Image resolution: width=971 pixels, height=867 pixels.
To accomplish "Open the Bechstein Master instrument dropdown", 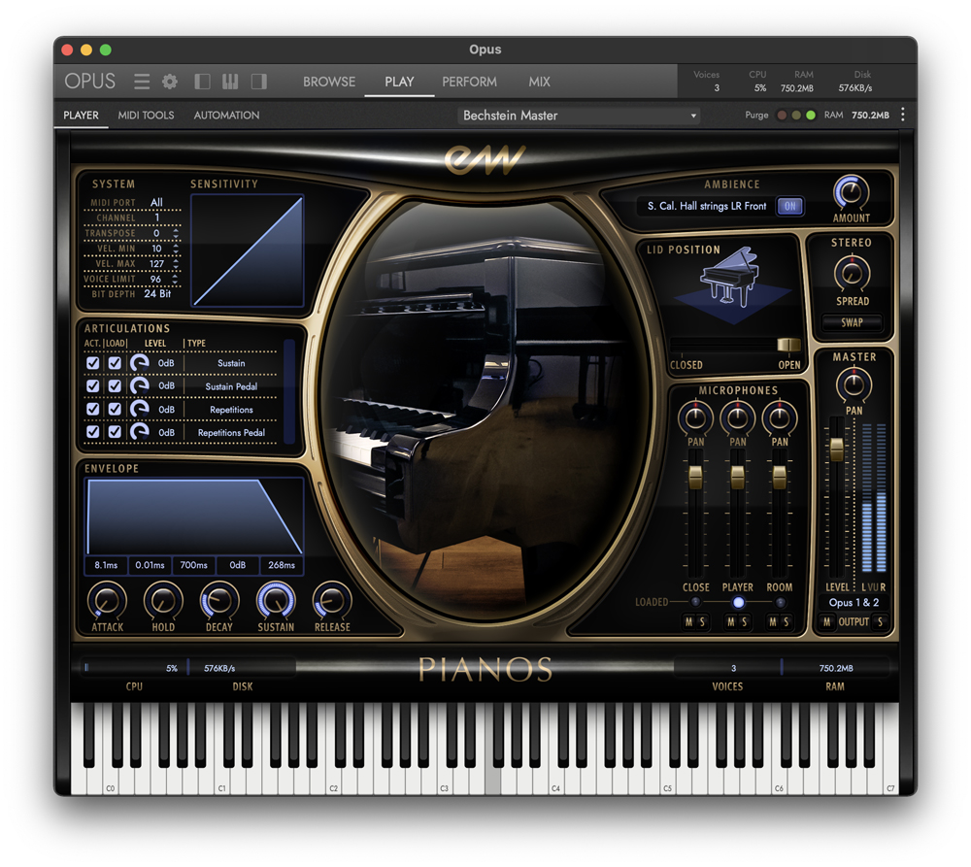I will tap(578, 115).
